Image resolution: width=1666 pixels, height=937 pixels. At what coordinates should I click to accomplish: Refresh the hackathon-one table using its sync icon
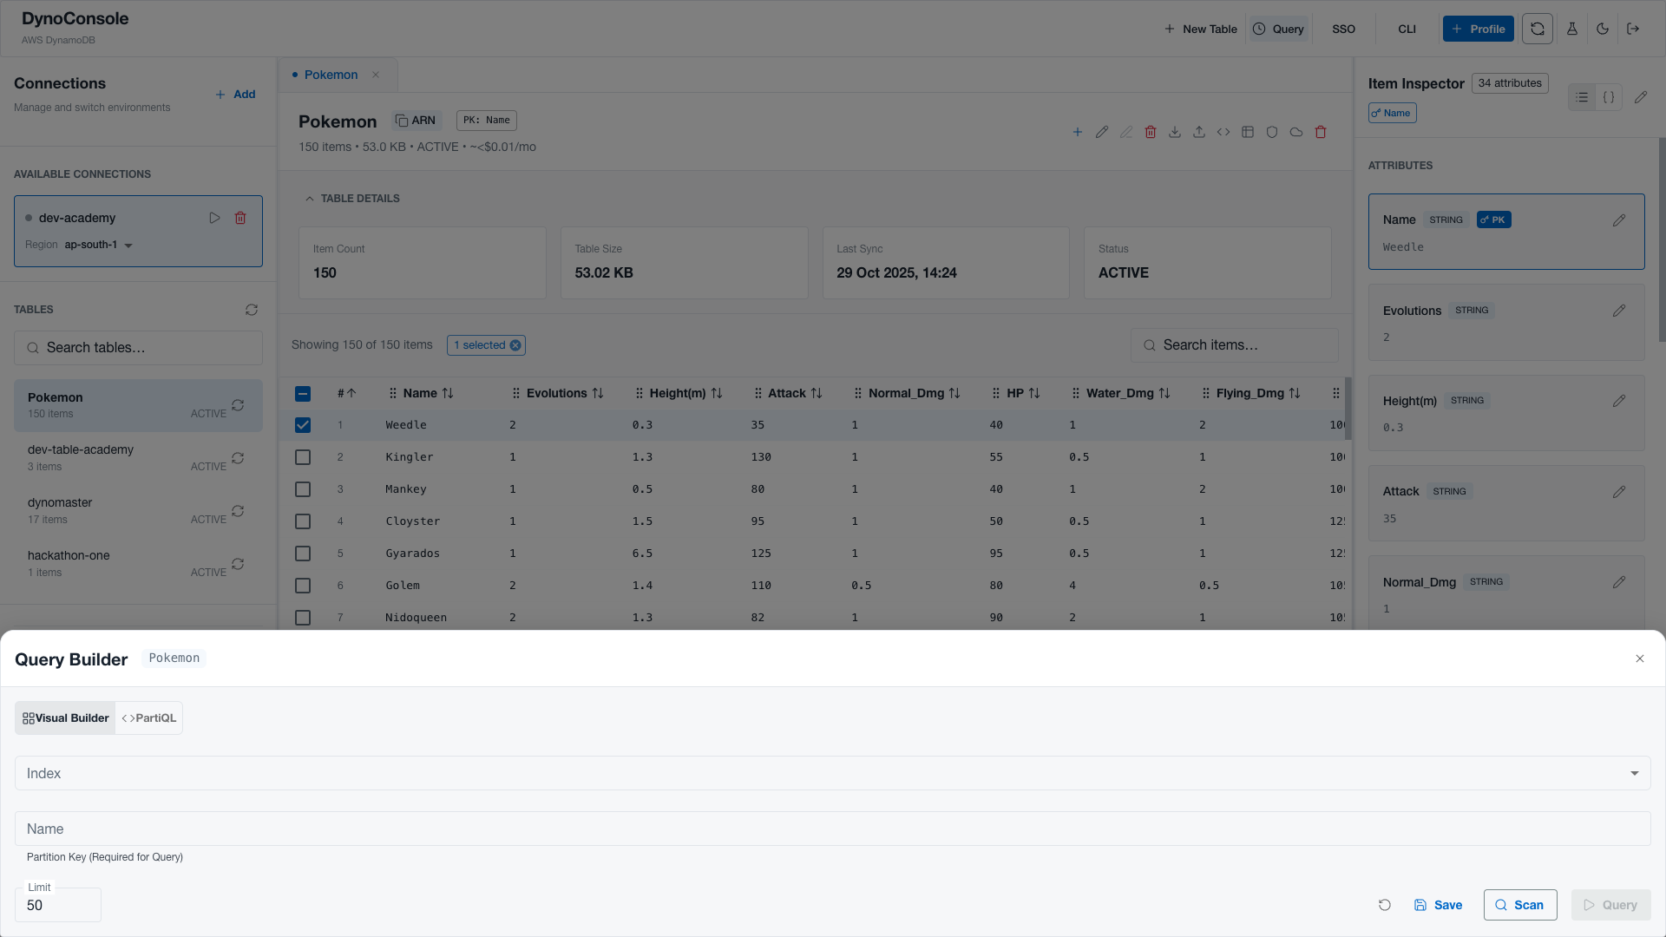(x=238, y=564)
